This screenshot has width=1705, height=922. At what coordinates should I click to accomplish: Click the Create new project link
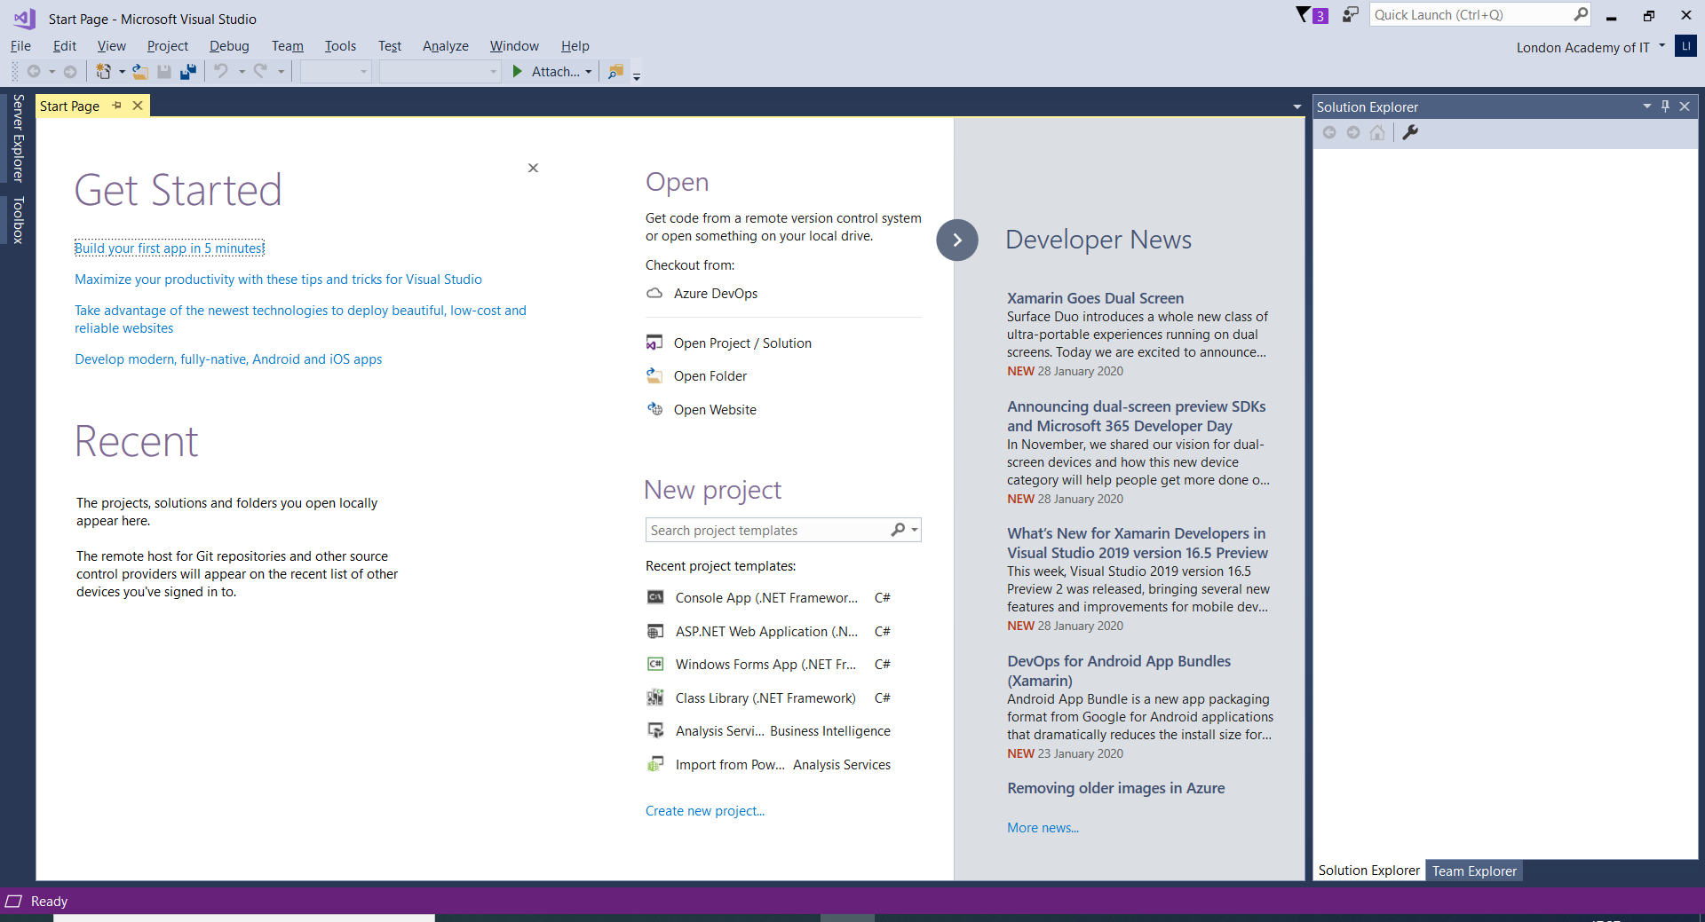click(704, 811)
